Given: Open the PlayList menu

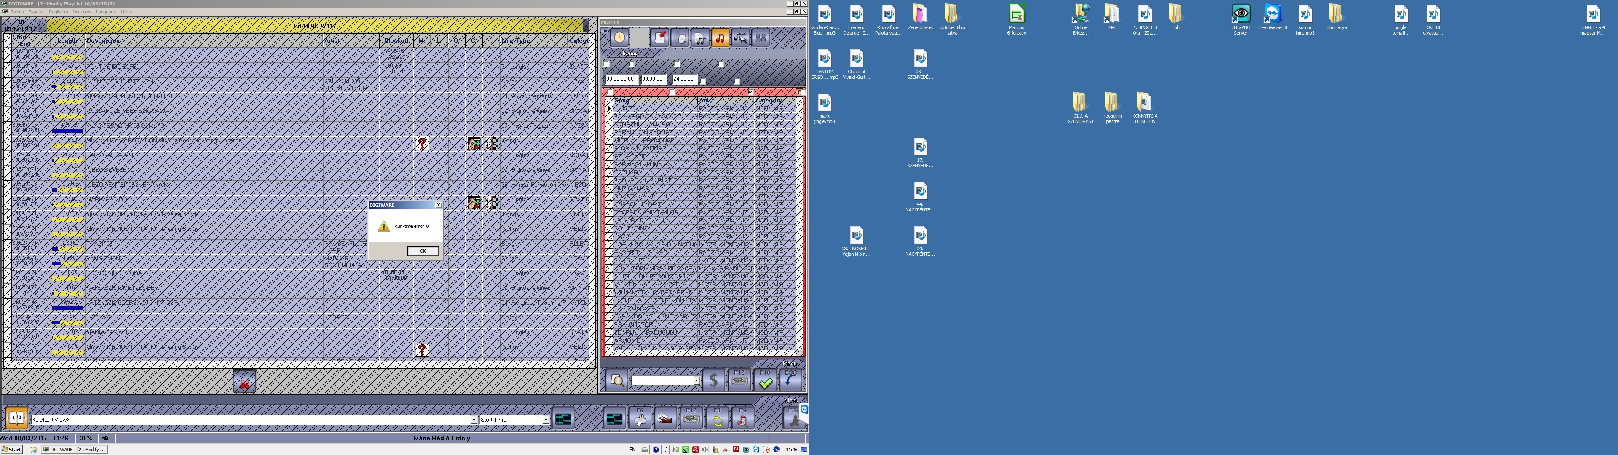Looking at the screenshot, I should (x=36, y=12).
